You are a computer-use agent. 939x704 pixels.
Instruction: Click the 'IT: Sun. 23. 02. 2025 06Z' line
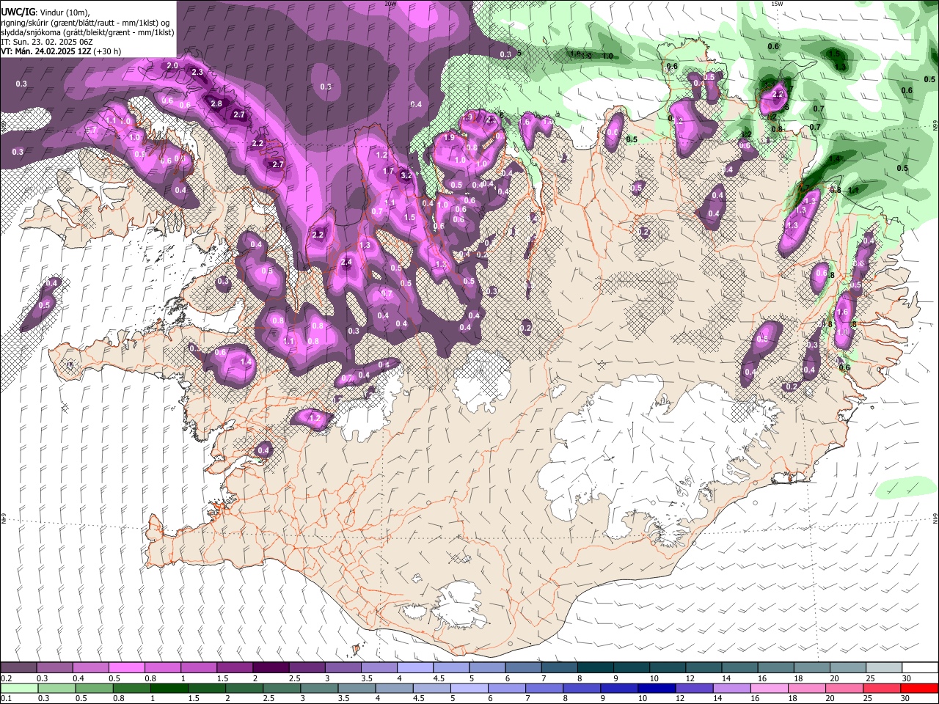pyautogui.click(x=47, y=42)
